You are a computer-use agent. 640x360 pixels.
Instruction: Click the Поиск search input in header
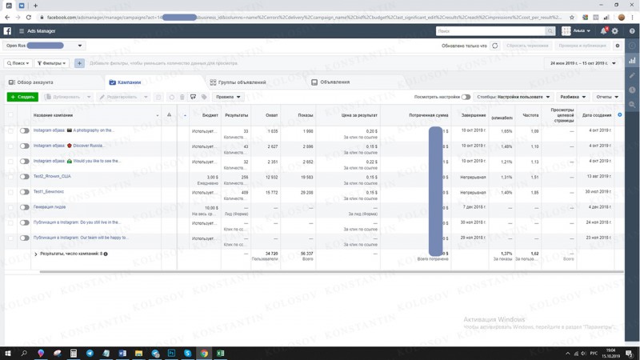(x=491, y=31)
